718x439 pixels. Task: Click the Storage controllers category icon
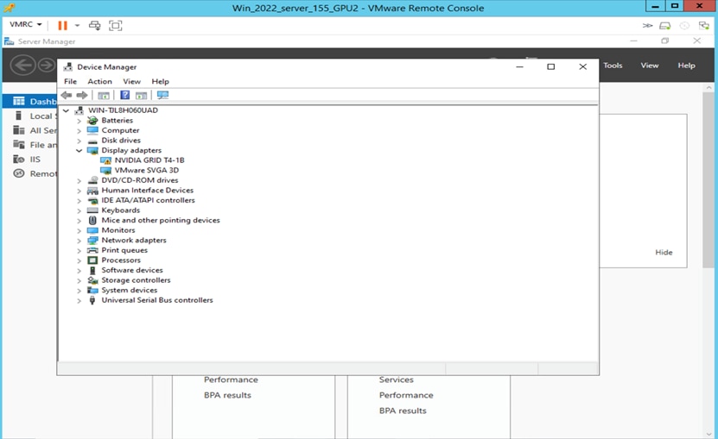[92, 280]
